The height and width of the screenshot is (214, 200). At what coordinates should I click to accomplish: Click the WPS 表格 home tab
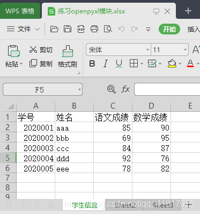[x=20, y=11]
